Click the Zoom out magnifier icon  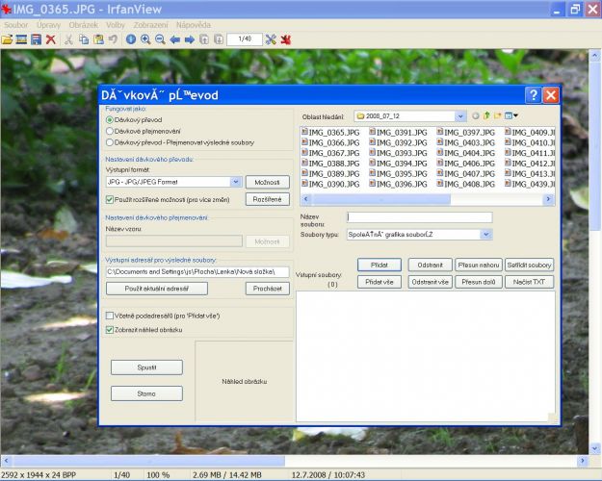tap(160, 39)
